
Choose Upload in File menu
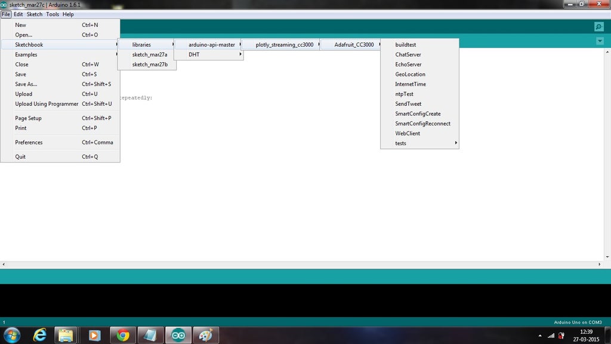click(x=60, y=94)
